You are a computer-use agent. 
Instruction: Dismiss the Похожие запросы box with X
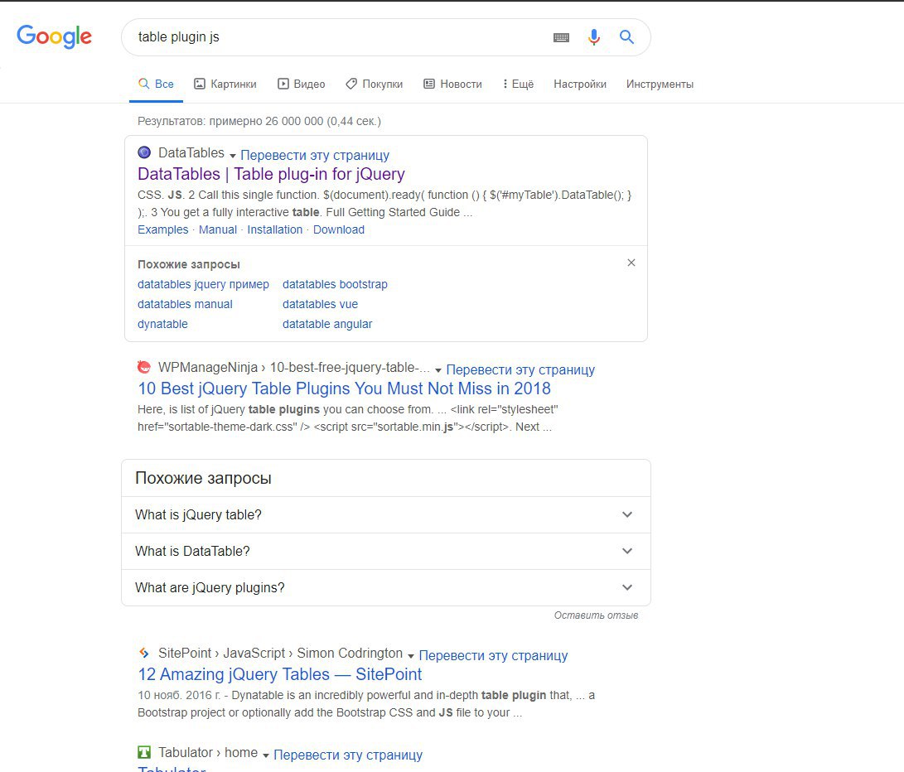[631, 263]
